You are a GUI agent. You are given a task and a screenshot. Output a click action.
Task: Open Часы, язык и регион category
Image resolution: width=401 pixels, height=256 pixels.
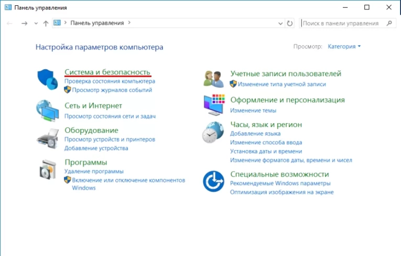(x=266, y=124)
